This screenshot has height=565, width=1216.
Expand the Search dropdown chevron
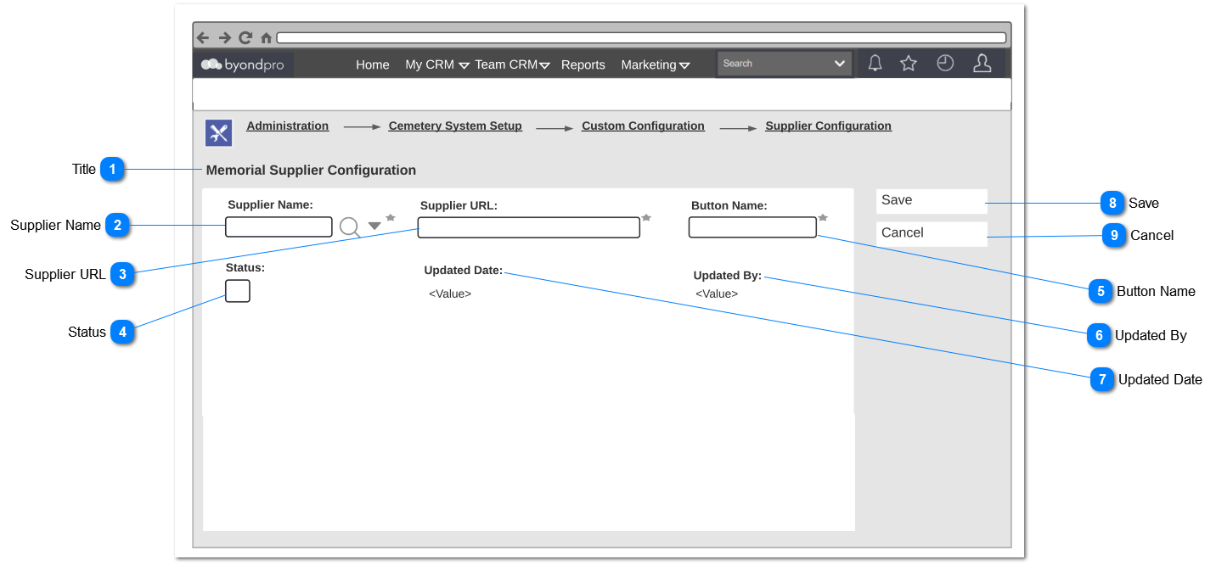click(x=840, y=64)
